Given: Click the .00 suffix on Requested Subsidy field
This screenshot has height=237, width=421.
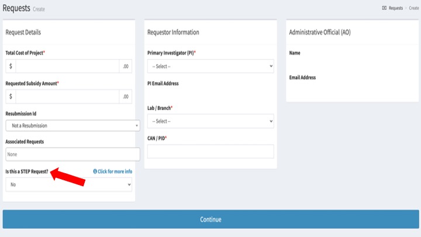Looking at the screenshot, I should coord(126,97).
